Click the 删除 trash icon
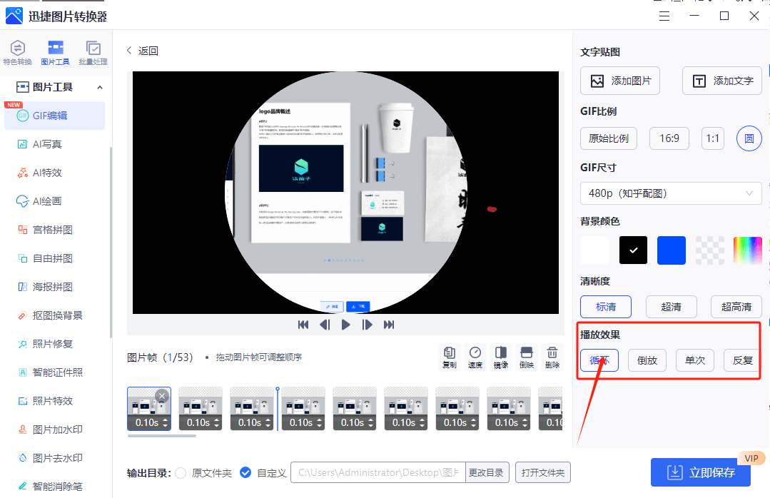This screenshot has width=770, height=498. 552,357
